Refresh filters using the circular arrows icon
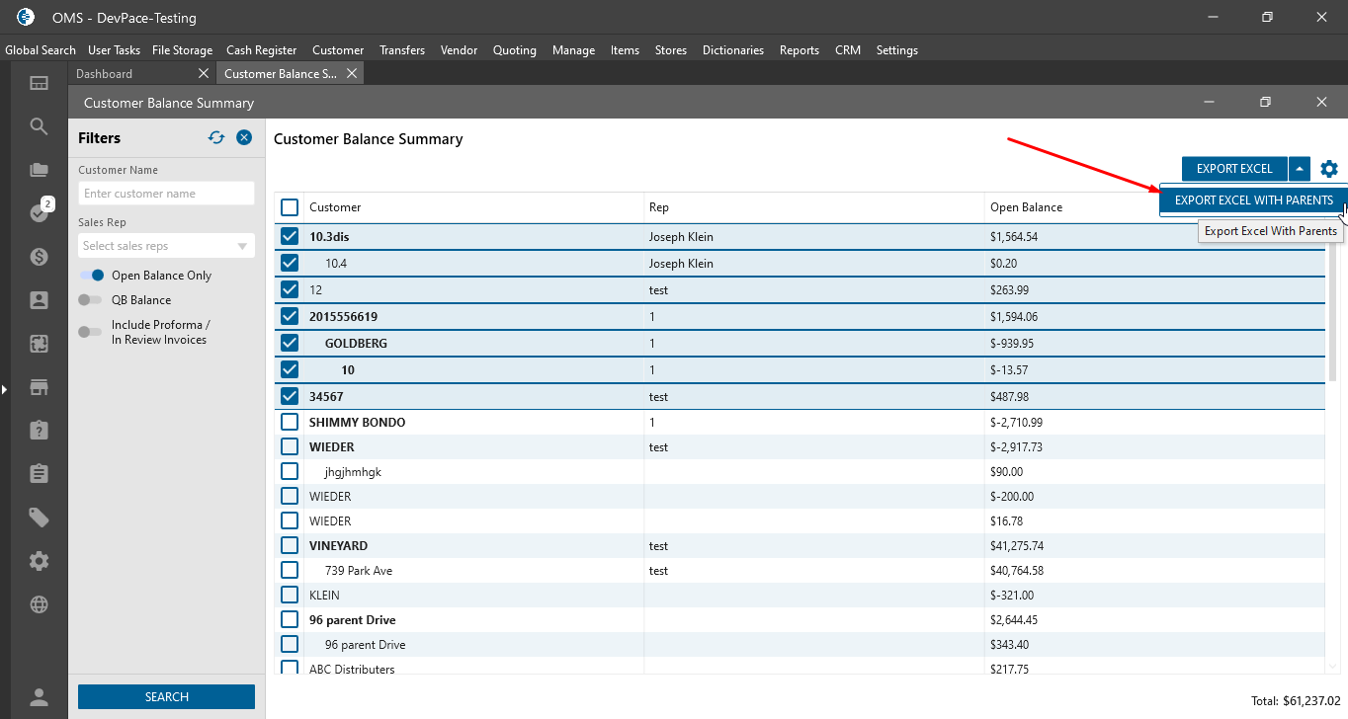1348x719 pixels. pyautogui.click(x=216, y=138)
